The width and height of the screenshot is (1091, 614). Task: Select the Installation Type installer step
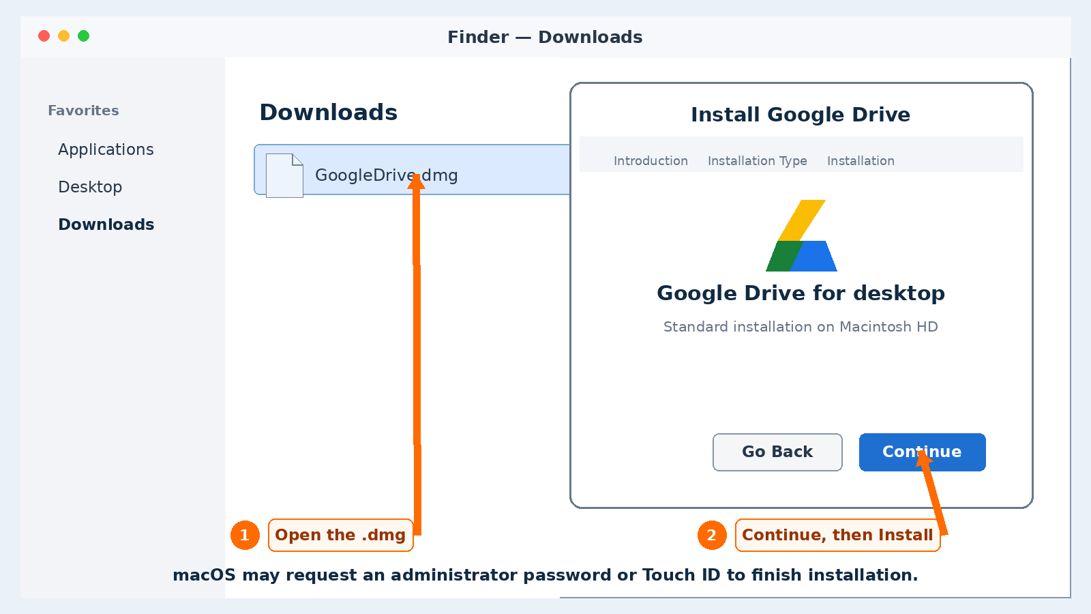[x=757, y=161]
